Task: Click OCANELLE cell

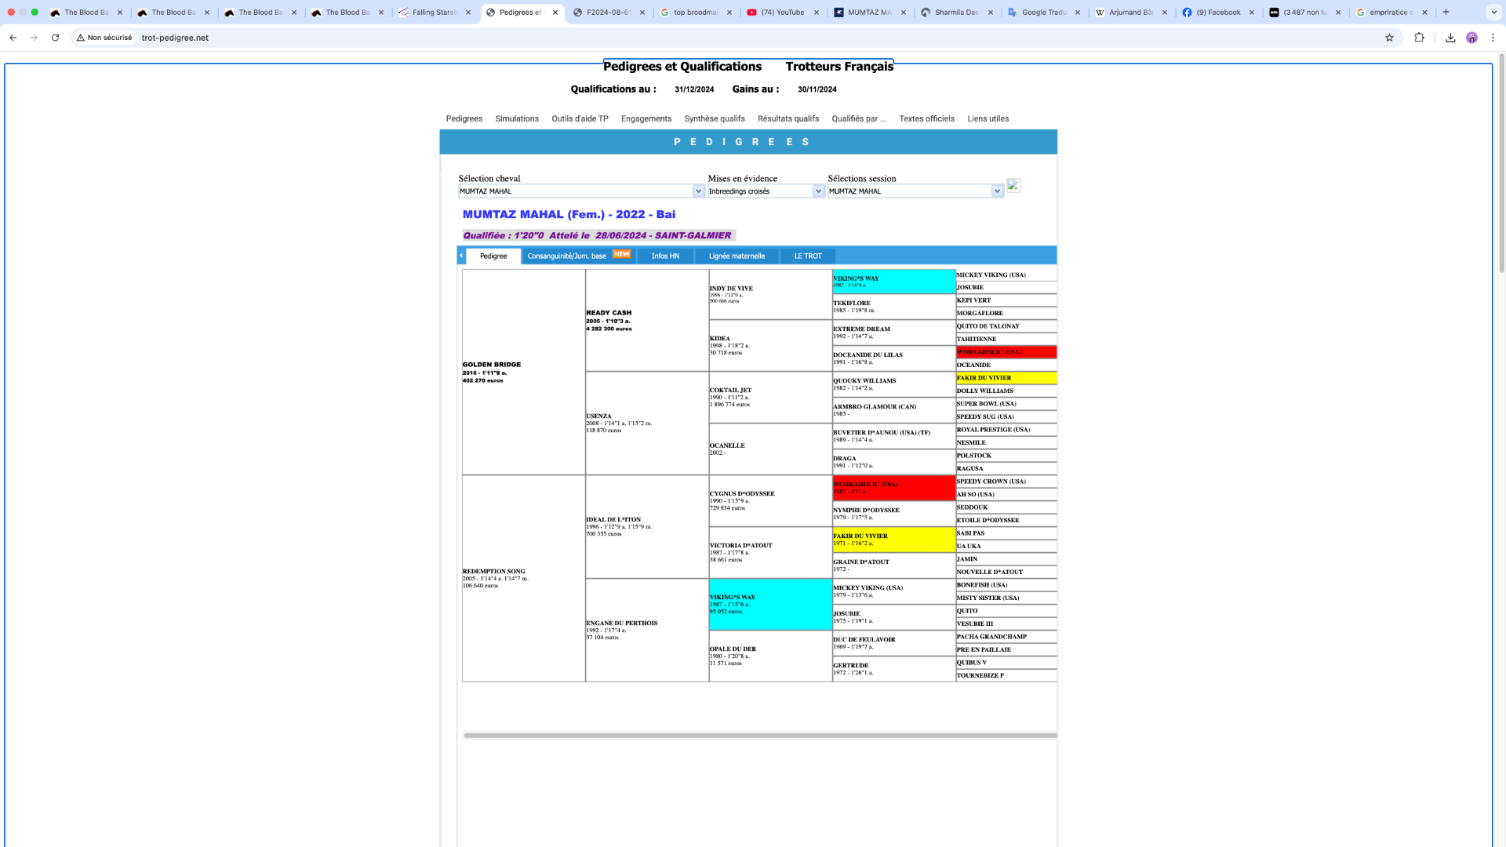Action: pyautogui.click(x=770, y=449)
